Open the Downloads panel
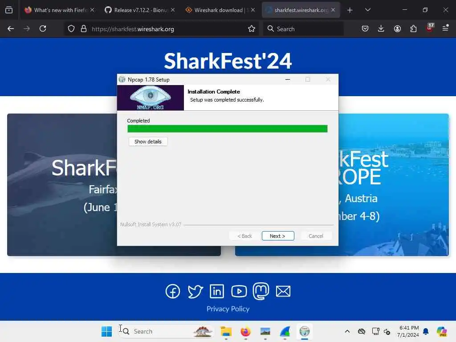The width and height of the screenshot is (456, 342). click(381, 28)
